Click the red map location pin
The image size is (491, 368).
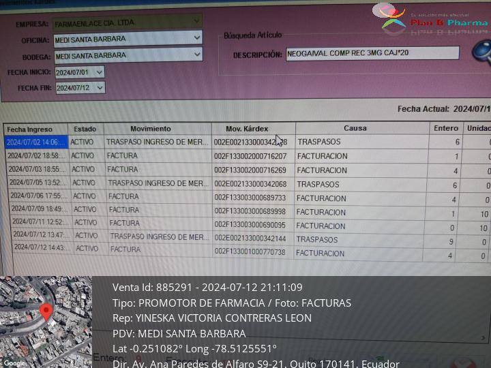pyautogui.click(x=46, y=312)
